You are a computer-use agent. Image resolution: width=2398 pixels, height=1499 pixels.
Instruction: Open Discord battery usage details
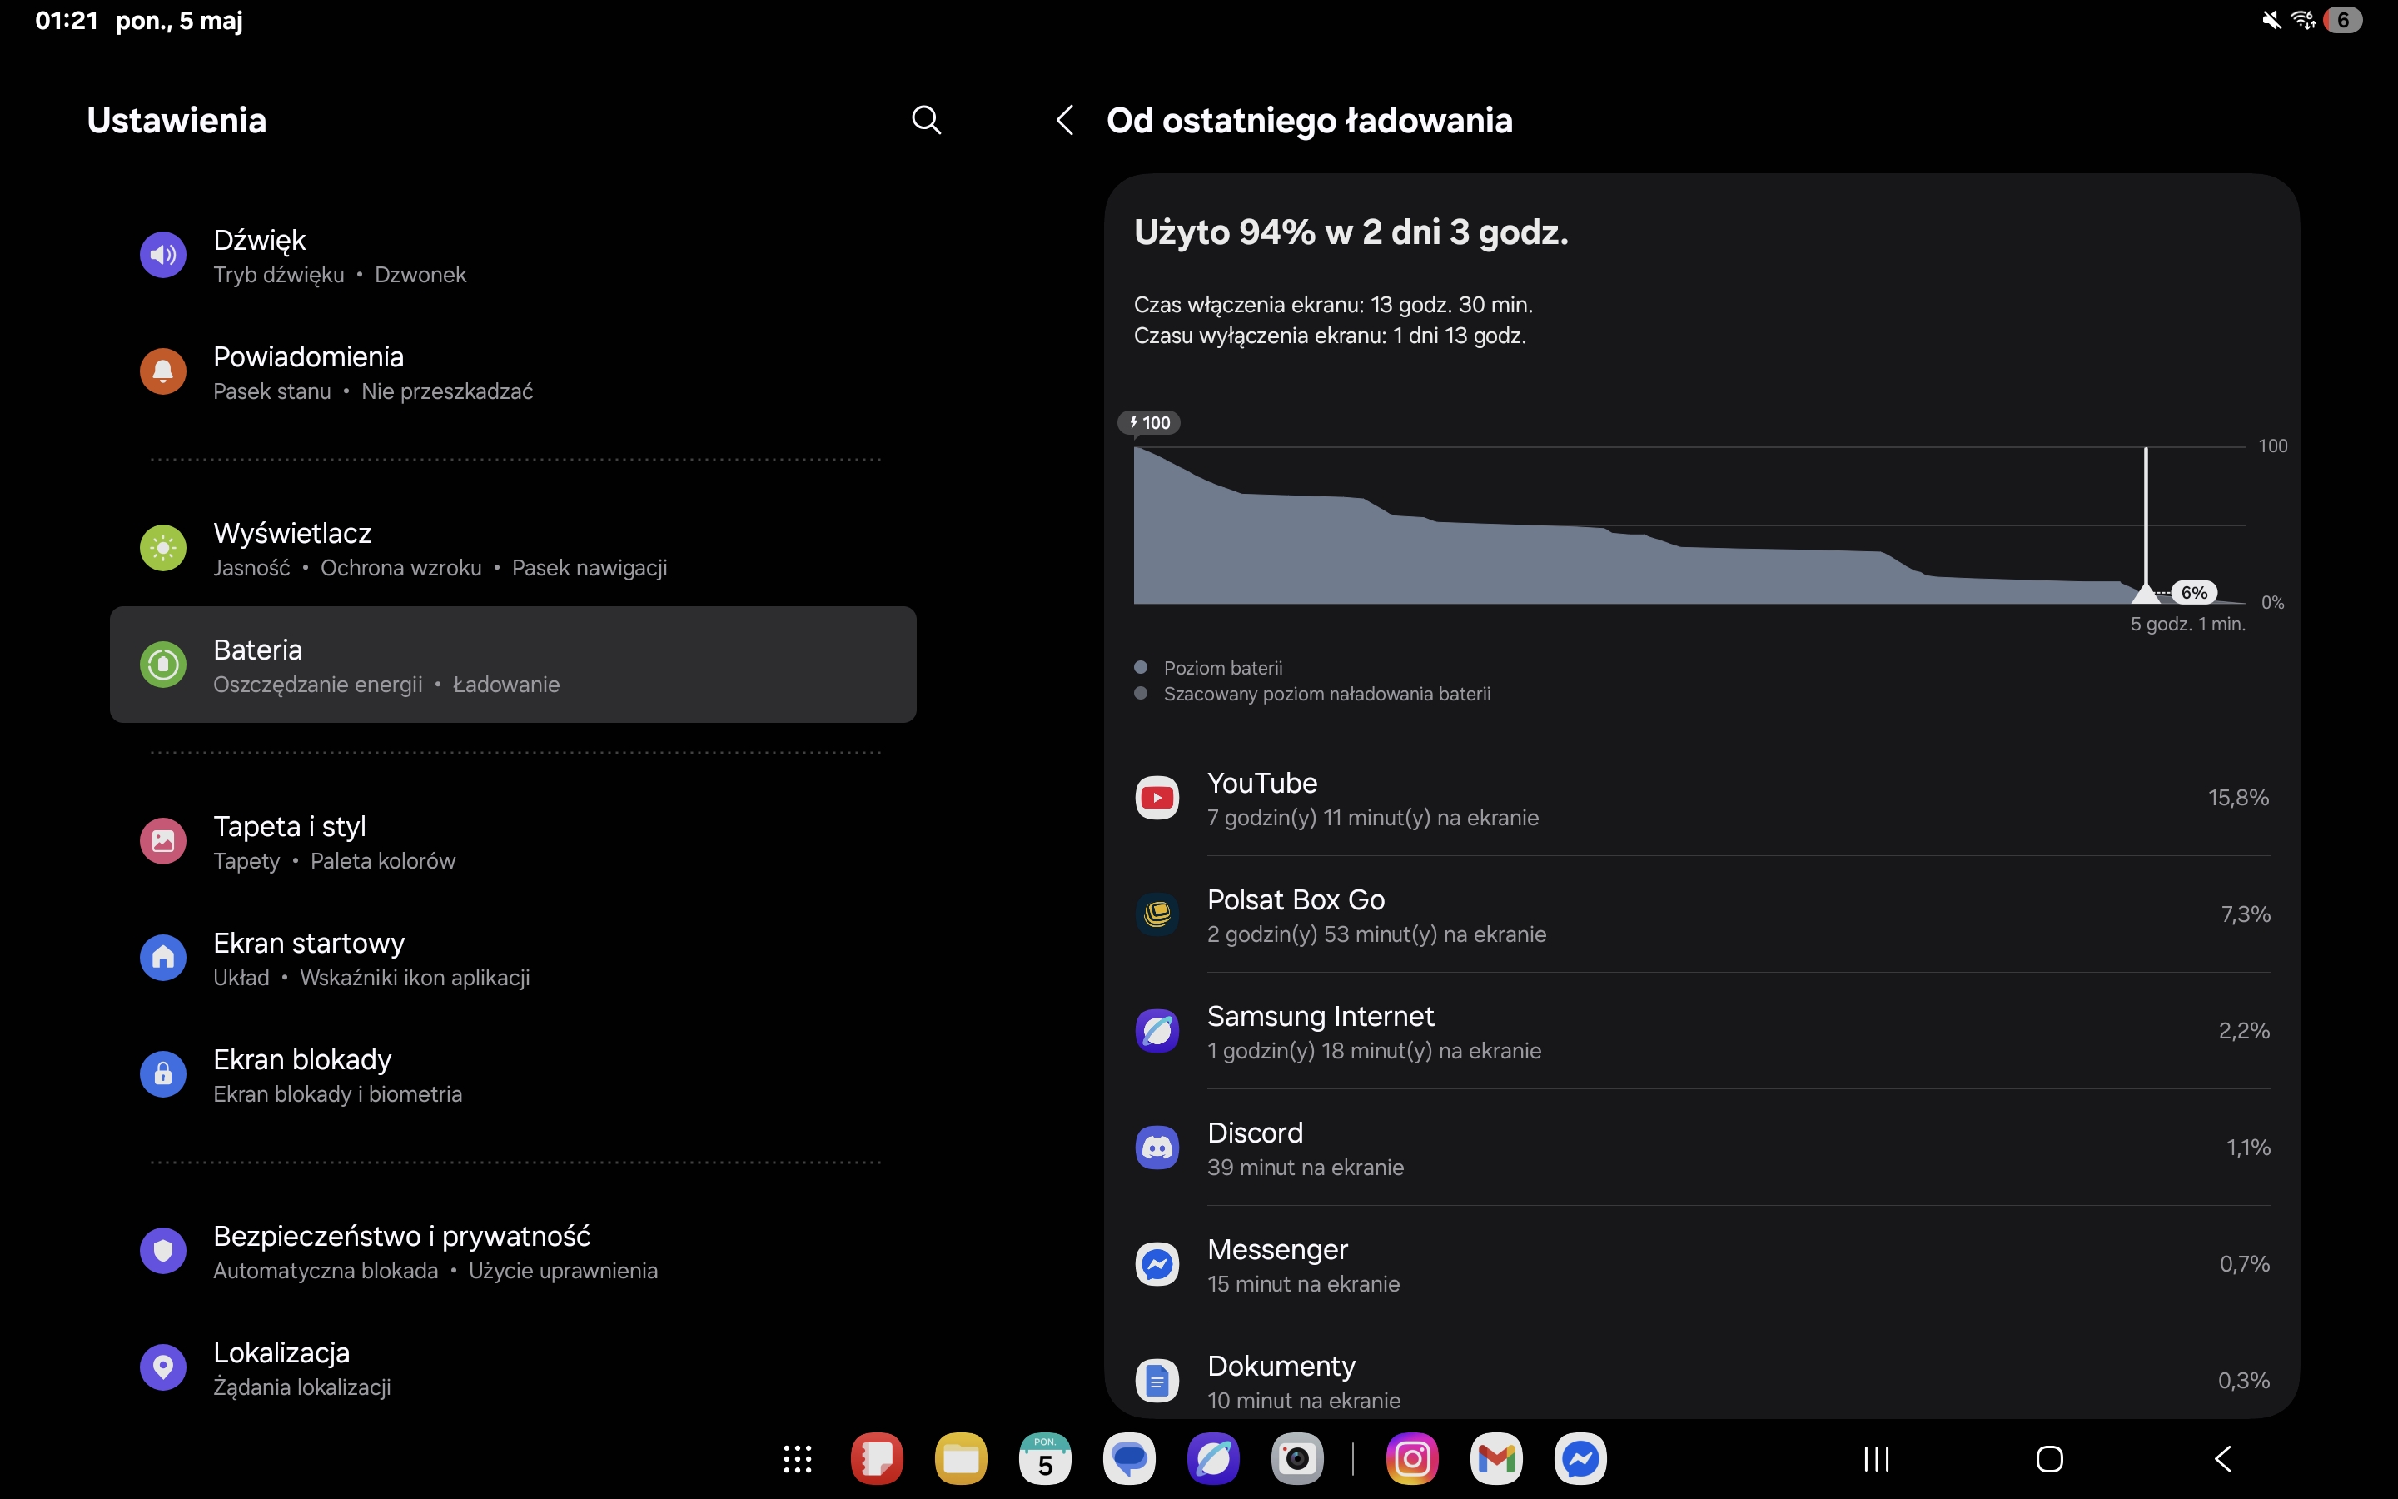pos(1701,1148)
